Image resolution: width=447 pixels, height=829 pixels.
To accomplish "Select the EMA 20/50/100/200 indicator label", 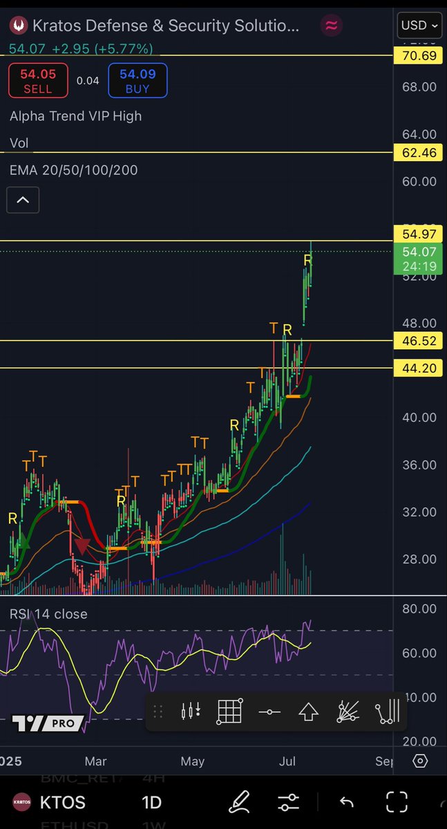I will point(73,170).
